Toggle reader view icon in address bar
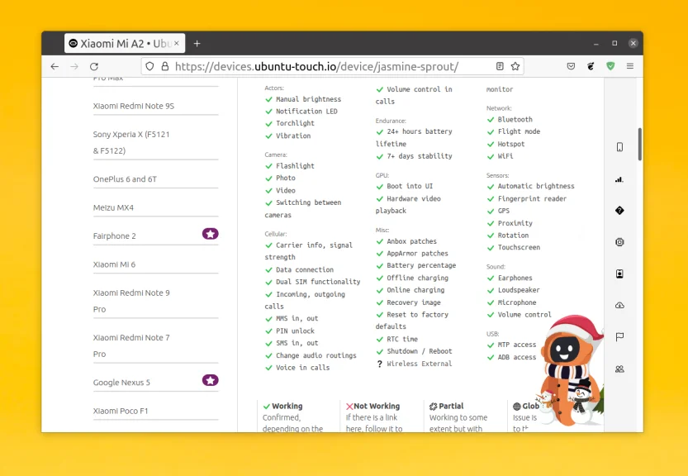The width and height of the screenshot is (688, 476). 500,66
